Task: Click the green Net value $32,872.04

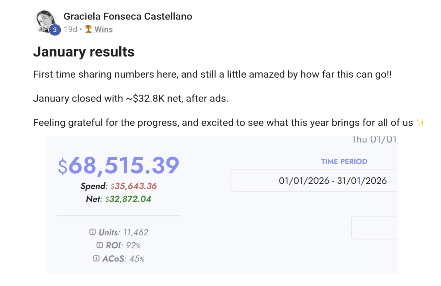Action: [128, 199]
